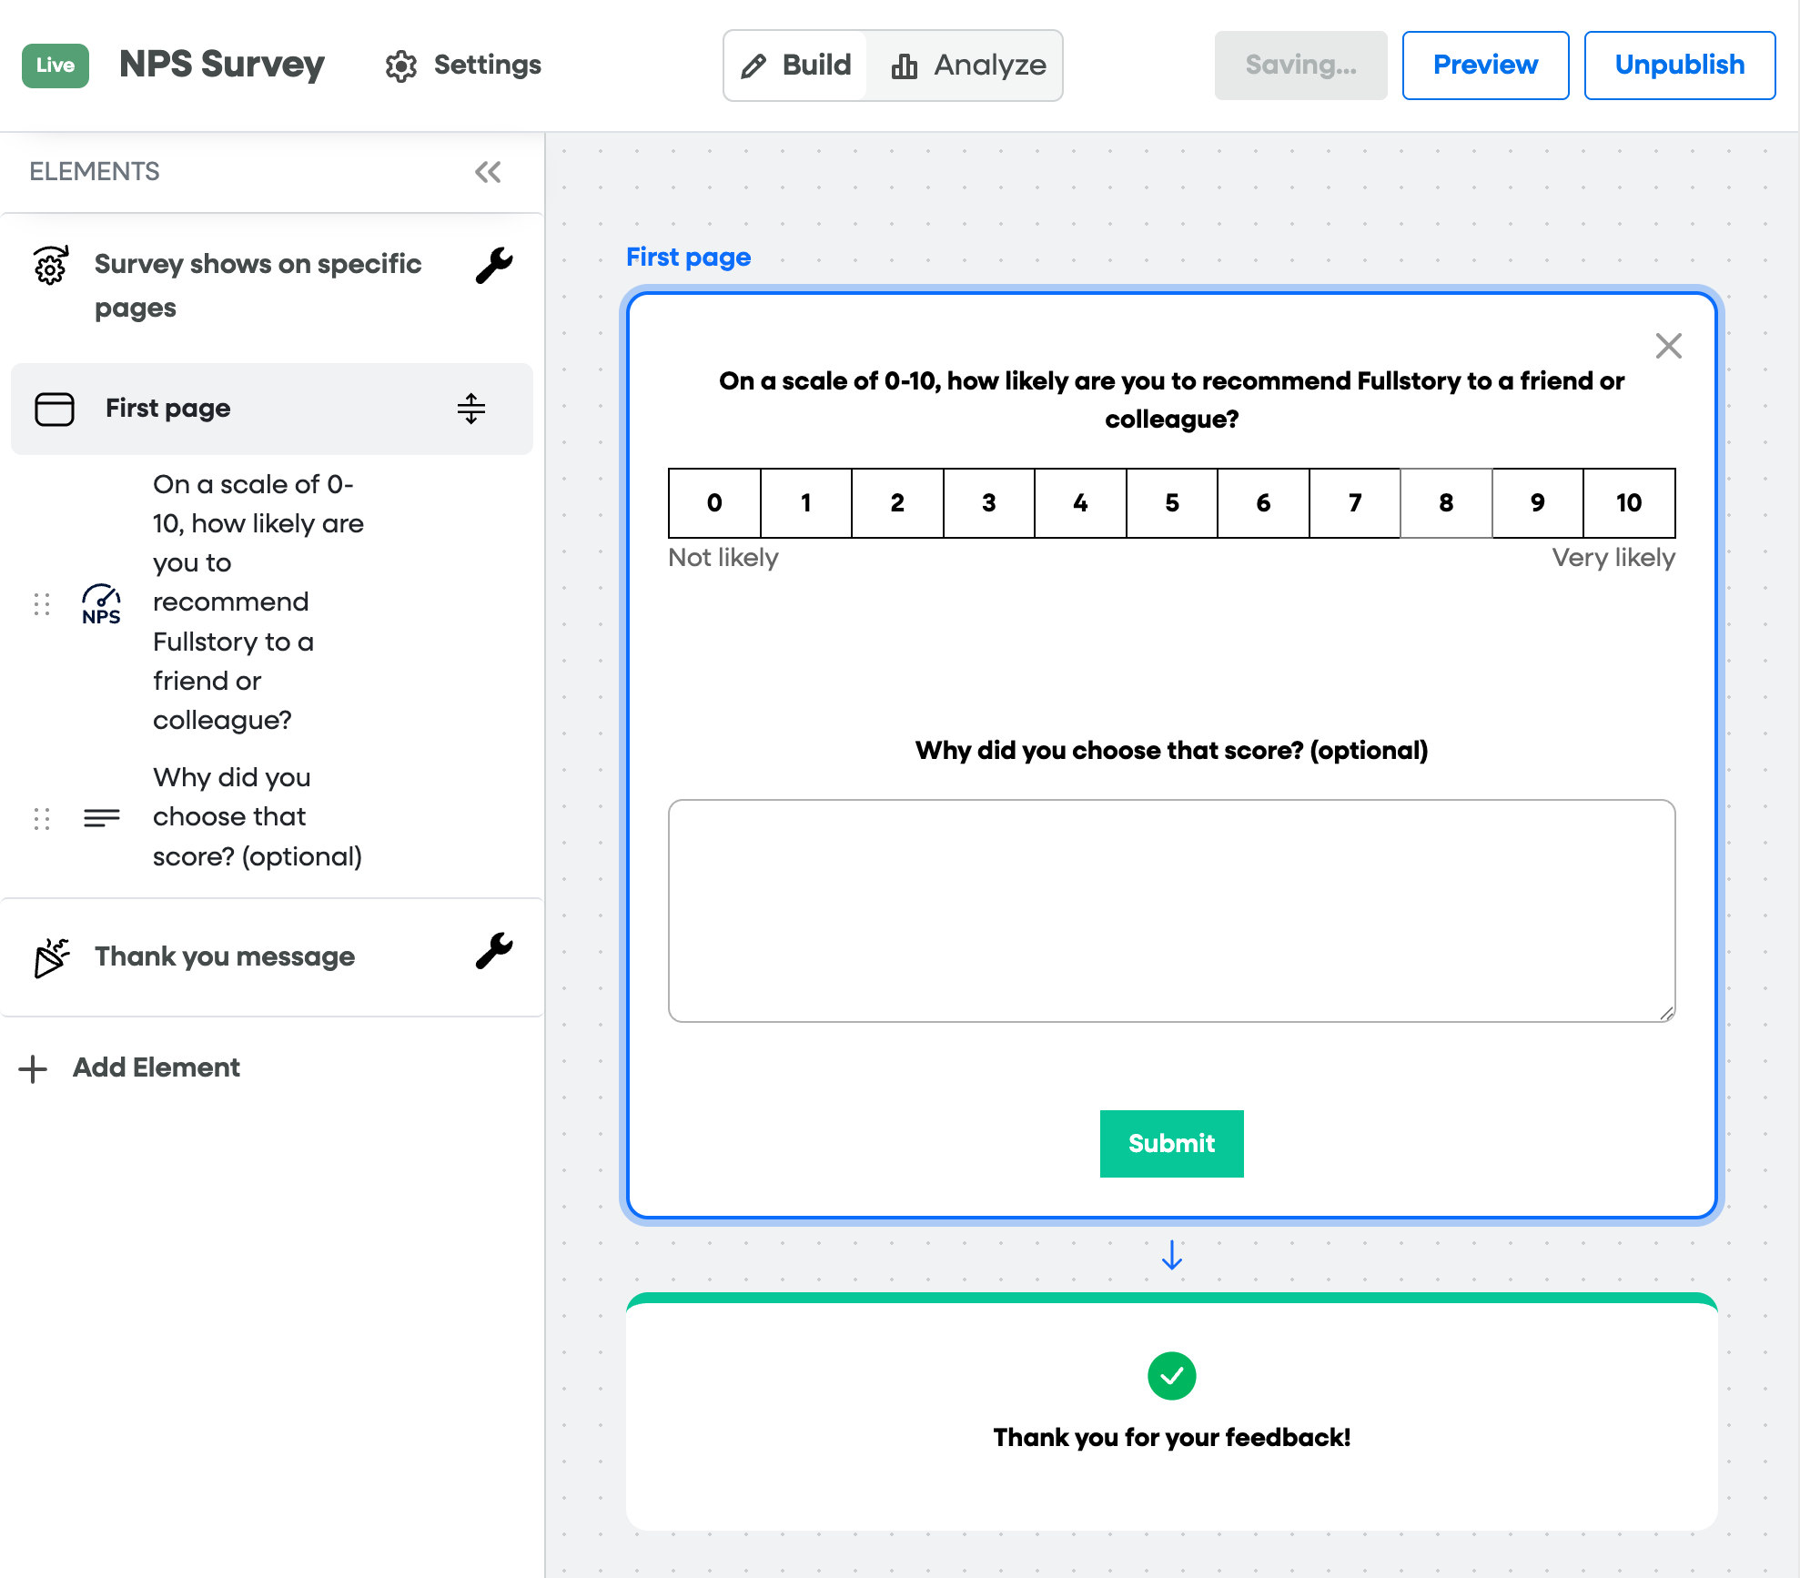1800x1578 pixels.
Task: Switch to the Analyze tab
Action: click(968, 66)
